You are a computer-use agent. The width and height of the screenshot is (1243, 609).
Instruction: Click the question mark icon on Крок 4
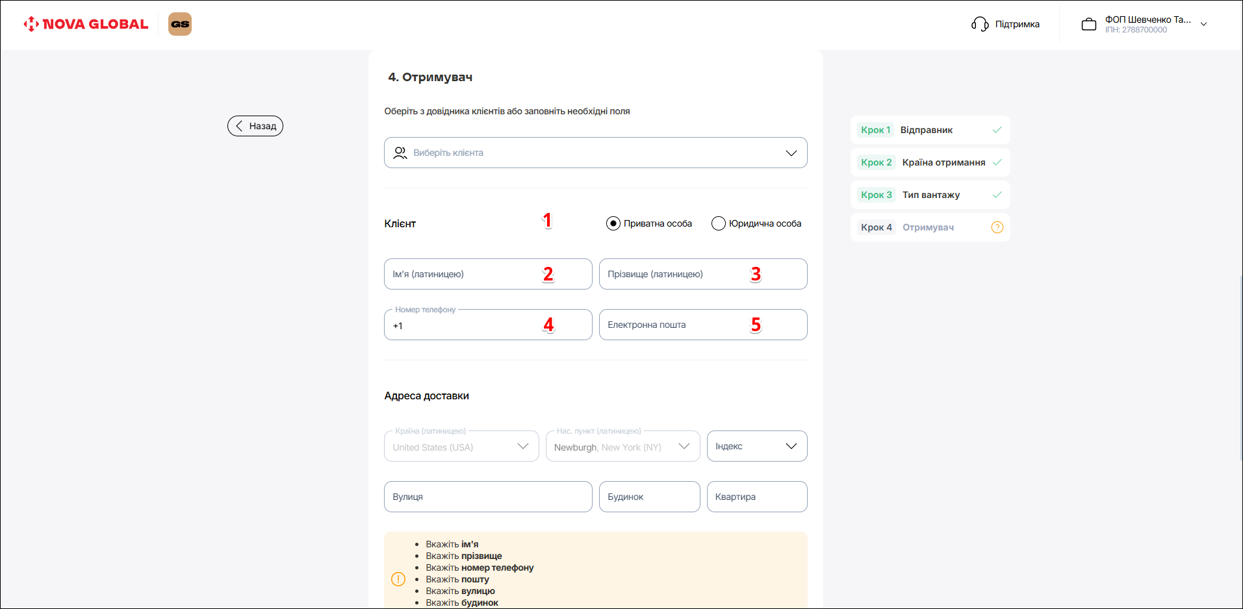coord(997,227)
